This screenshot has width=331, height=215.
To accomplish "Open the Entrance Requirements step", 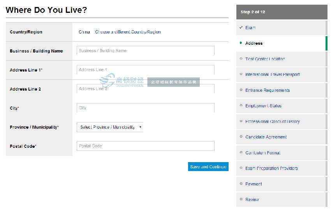I will [267, 90].
